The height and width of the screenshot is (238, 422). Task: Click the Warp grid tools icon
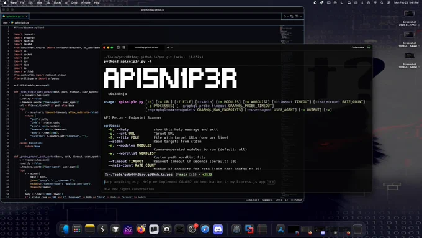click(x=124, y=47)
